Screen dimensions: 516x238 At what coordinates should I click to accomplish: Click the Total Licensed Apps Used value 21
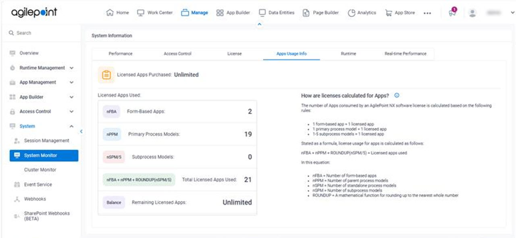248,180
